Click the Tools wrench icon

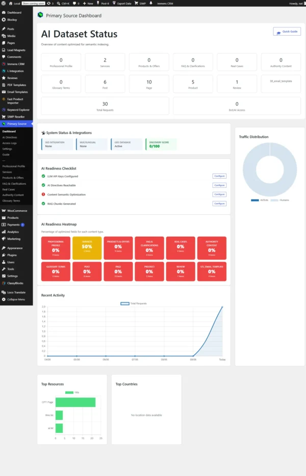4,269
